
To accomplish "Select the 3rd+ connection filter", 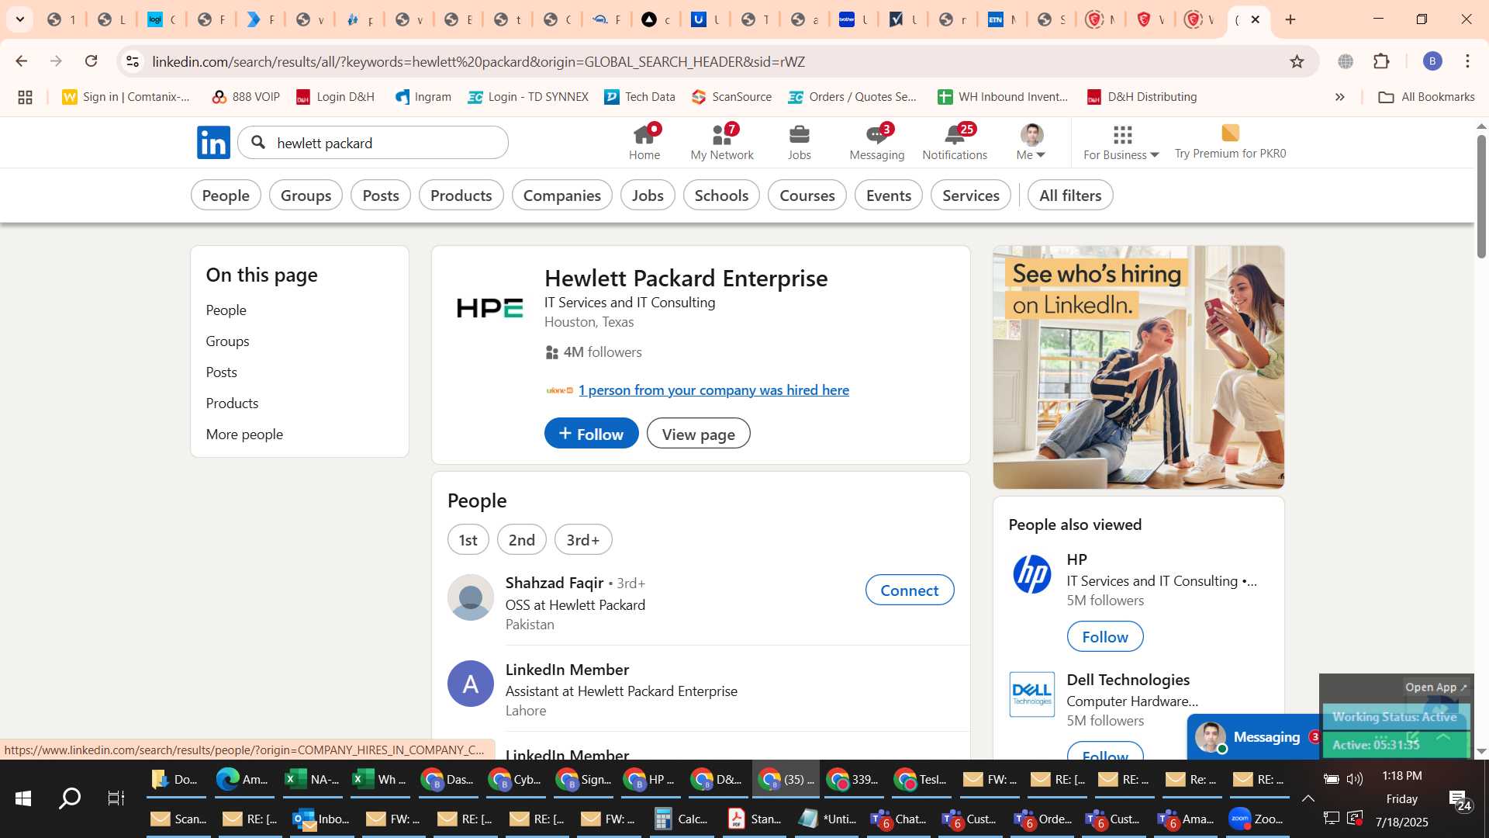I will point(583,540).
